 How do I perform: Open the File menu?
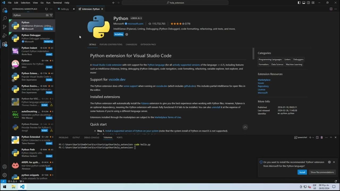pyautogui.click(x=10, y=3)
